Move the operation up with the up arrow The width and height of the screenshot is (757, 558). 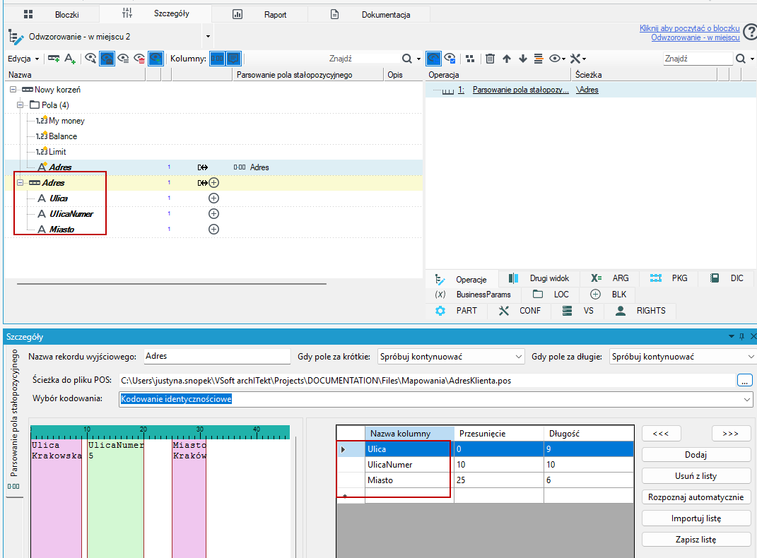(x=507, y=59)
